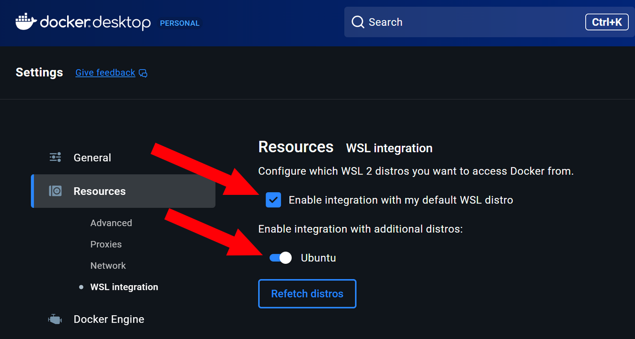Viewport: 635px width, 339px height.
Task: Select Resources in settings sidebar
Action: click(x=123, y=191)
